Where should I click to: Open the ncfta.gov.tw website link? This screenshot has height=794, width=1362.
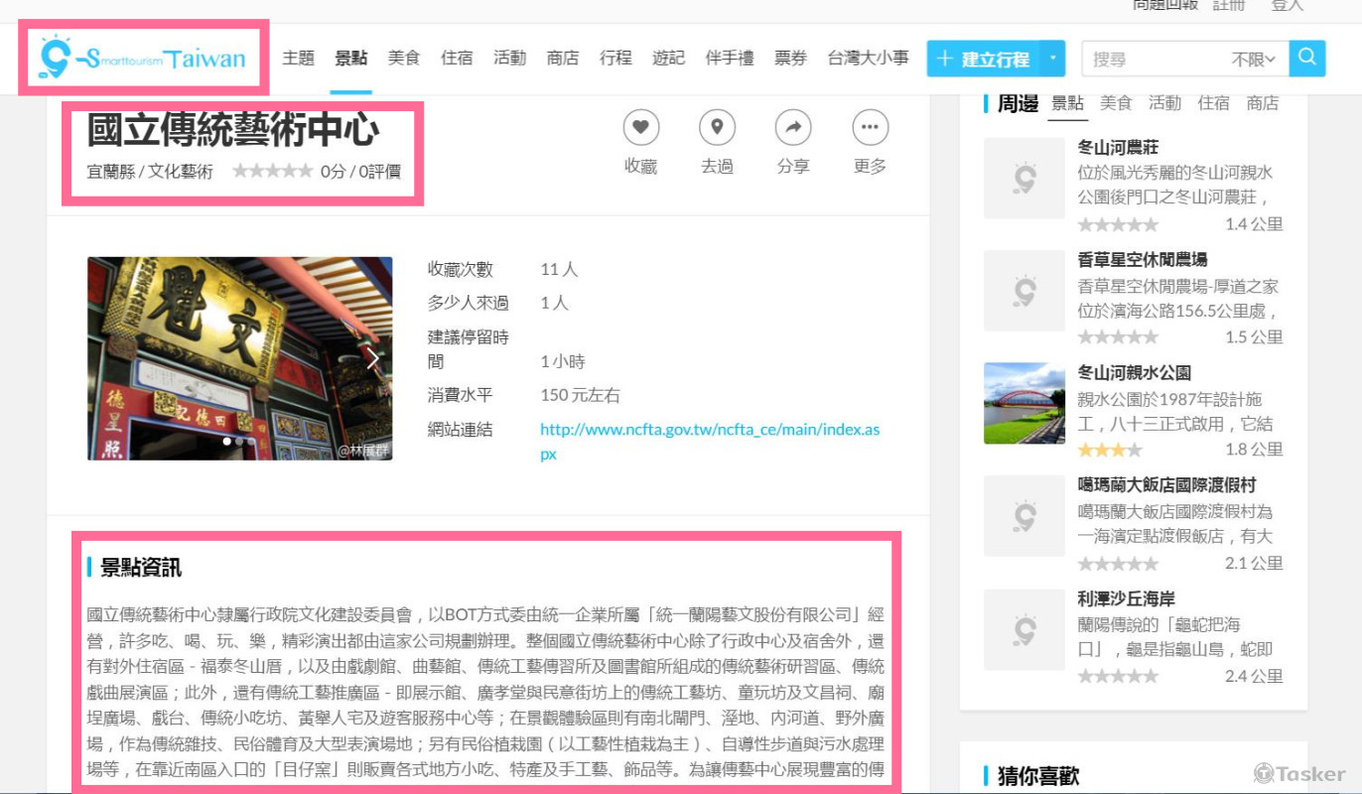pos(709,429)
